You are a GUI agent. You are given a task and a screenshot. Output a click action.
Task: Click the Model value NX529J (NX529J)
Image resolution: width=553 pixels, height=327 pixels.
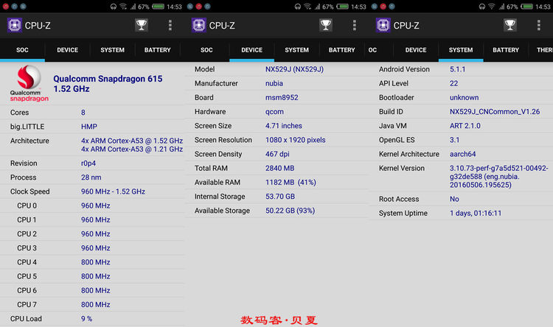pos(294,69)
